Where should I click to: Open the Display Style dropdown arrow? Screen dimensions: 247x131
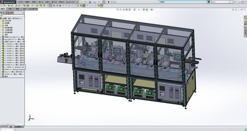pos(137,10)
